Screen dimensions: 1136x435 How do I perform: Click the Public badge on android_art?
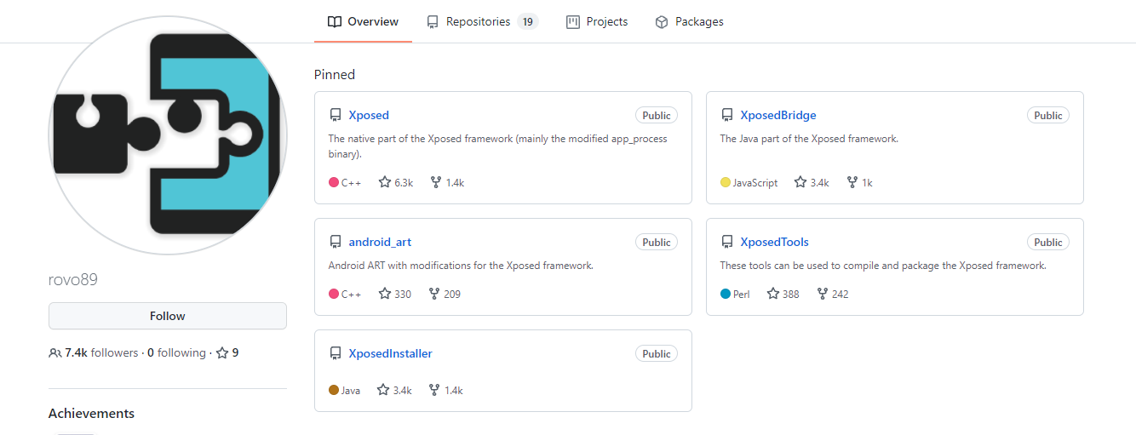click(x=657, y=242)
